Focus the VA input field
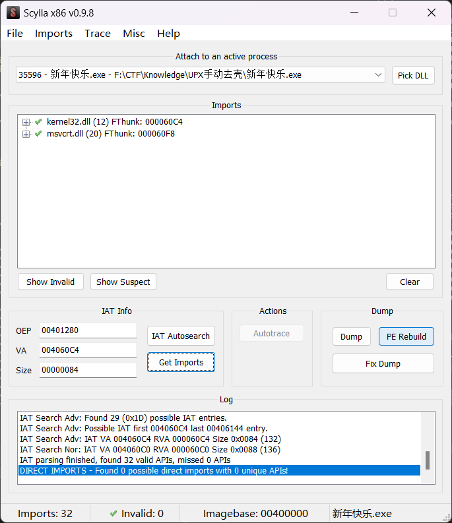 coord(88,350)
